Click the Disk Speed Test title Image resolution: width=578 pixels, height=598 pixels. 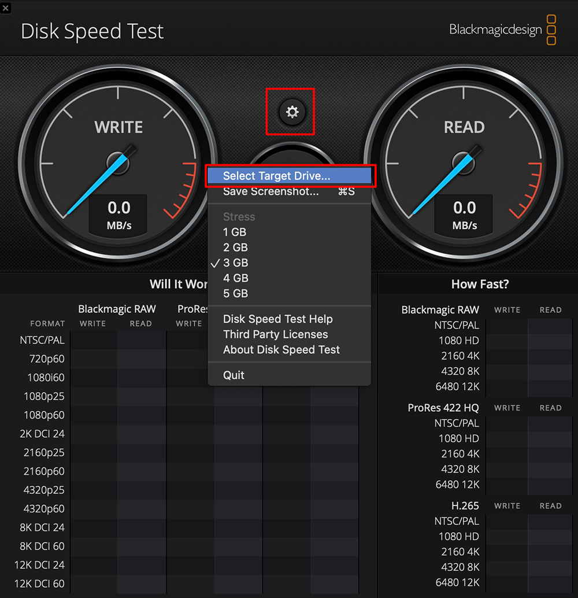(x=92, y=31)
